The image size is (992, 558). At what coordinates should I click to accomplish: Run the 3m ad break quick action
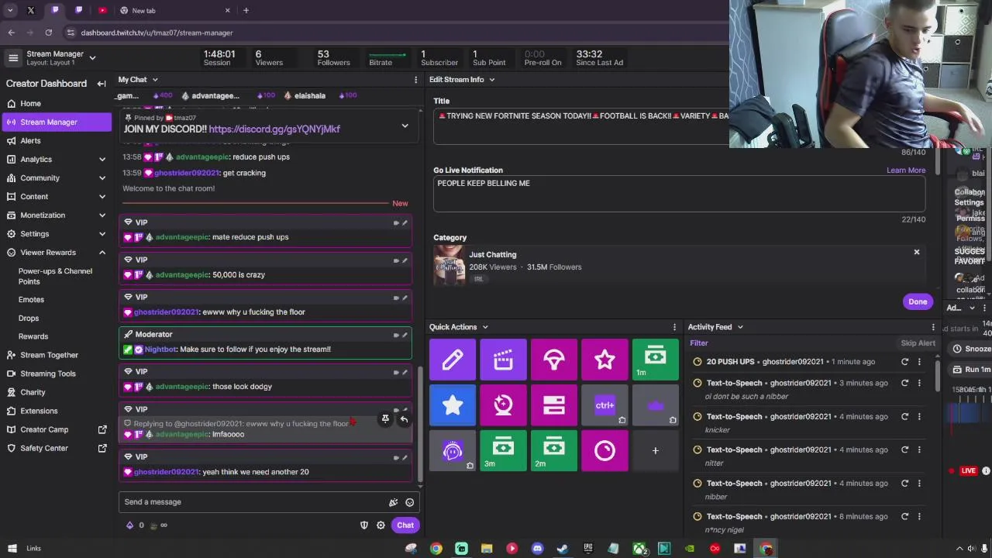(x=503, y=450)
